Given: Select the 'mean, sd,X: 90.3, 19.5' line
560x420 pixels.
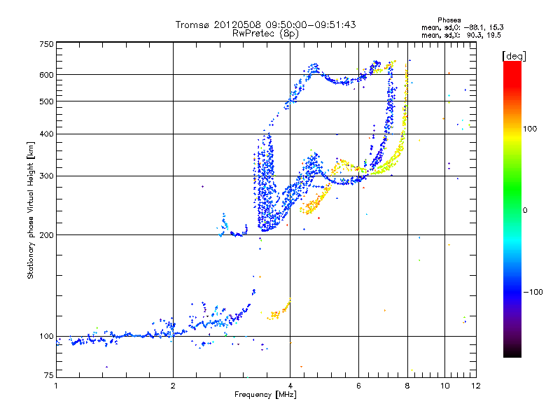Looking at the screenshot, I should [x=461, y=35].
